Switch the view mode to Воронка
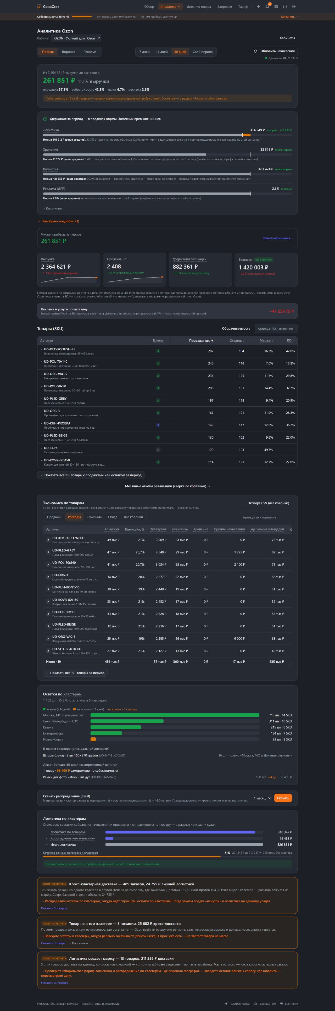The image size is (335, 1011). 69,52
